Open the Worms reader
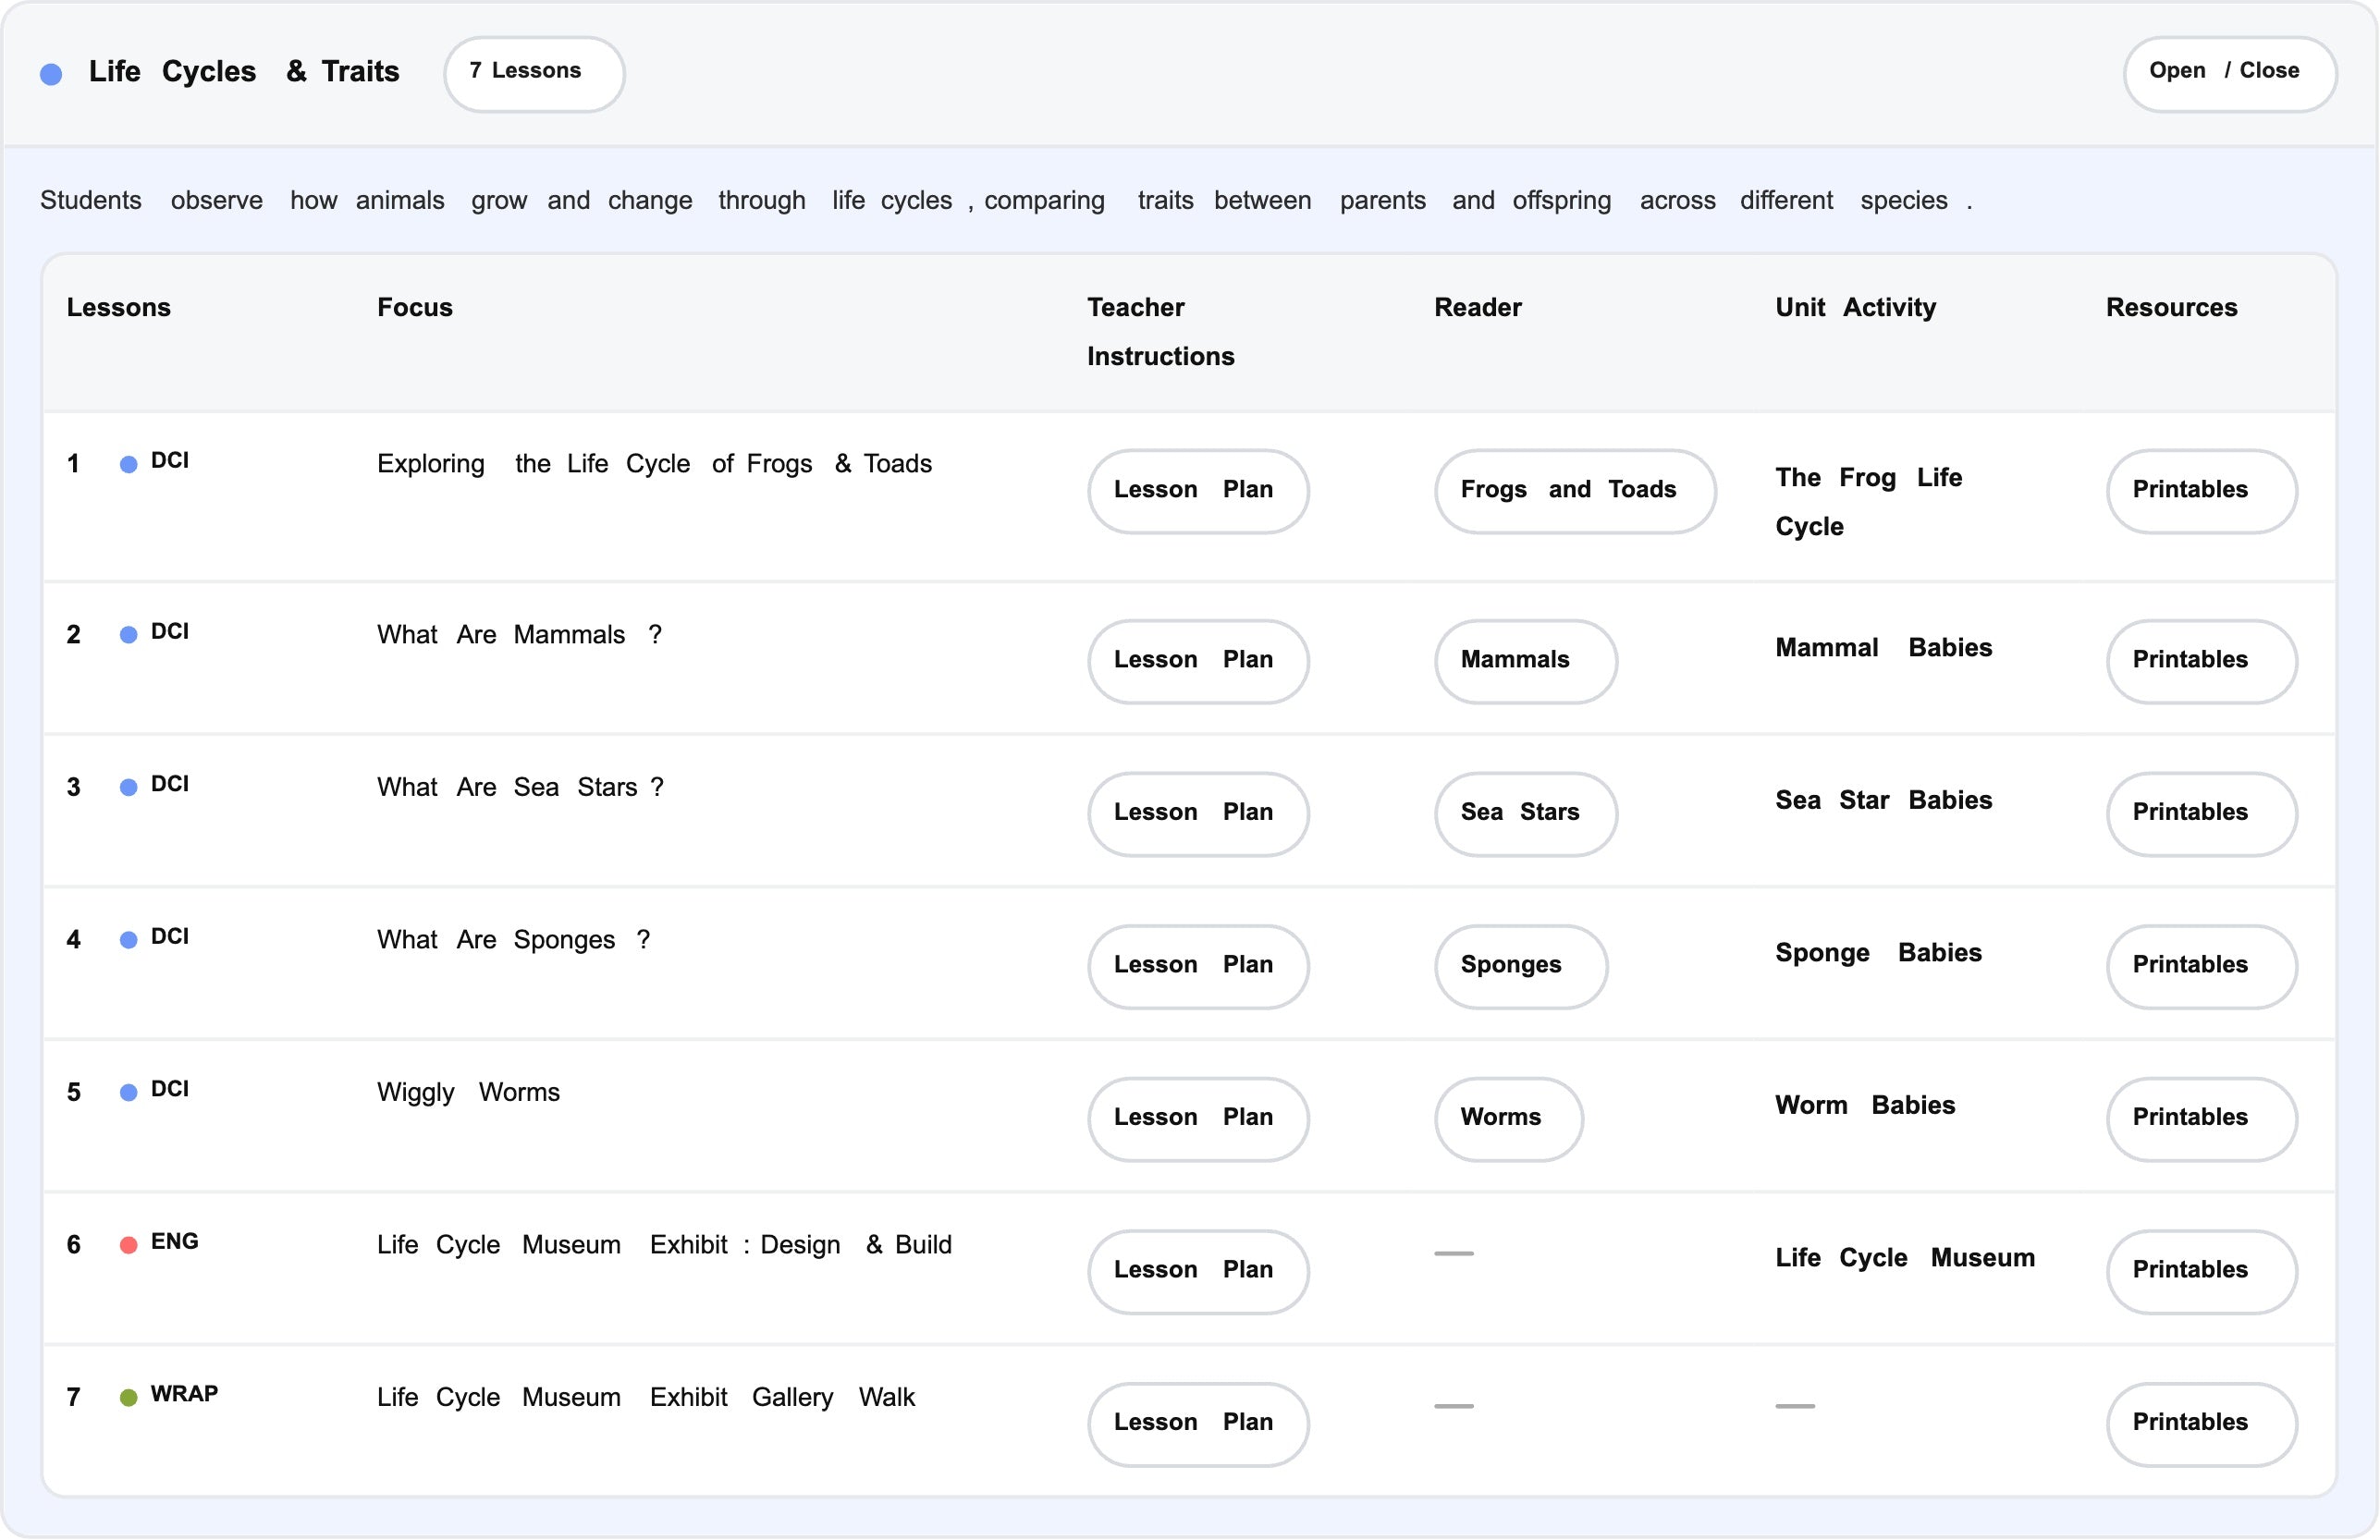This screenshot has height=1540, width=2380. click(x=1508, y=1119)
